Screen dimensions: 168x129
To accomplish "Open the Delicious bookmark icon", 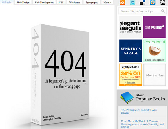I will 143,2.
